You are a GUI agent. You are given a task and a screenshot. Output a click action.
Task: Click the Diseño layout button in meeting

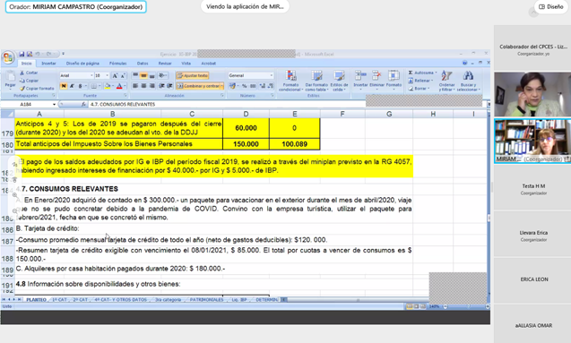(551, 6)
